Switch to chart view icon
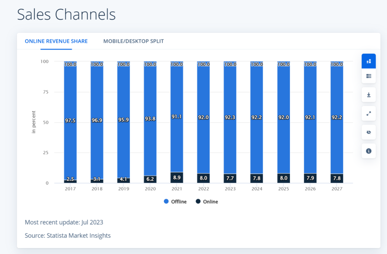Screen dimensions: 387x254 tap(368, 61)
